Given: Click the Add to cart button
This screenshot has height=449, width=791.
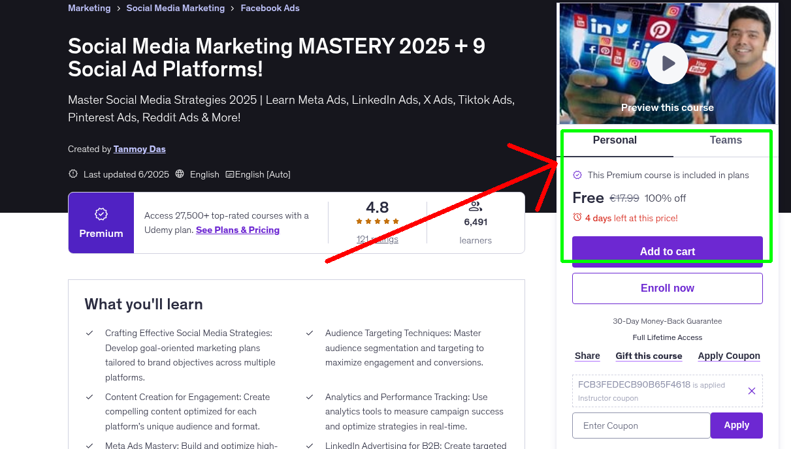Looking at the screenshot, I should [667, 251].
